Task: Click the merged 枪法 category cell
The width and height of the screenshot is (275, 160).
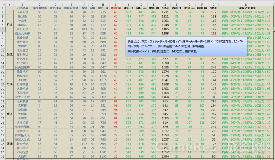Action: click(x=9, y=84)
